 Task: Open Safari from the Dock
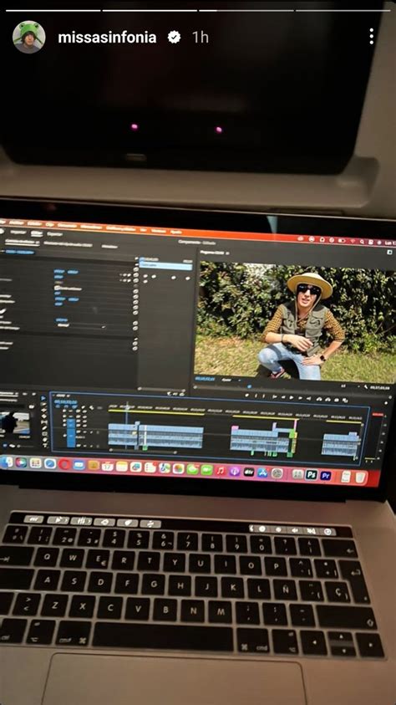(50, 463)
